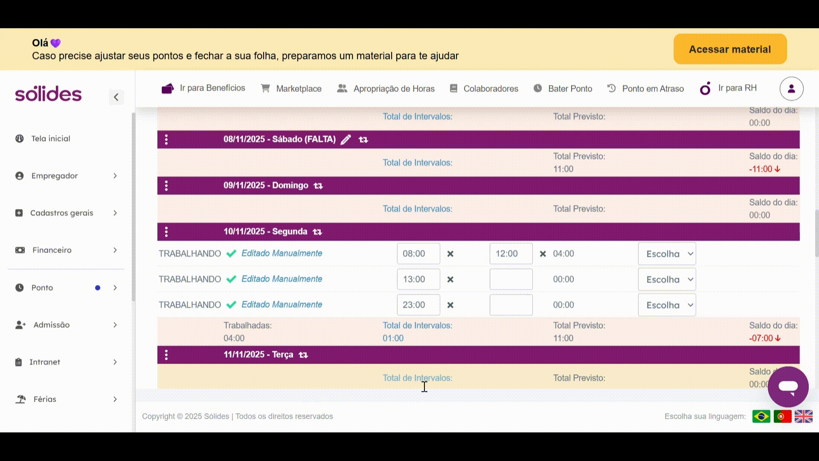
Task: Clear the 12:00 exit with its X
Action: point(543,254)
